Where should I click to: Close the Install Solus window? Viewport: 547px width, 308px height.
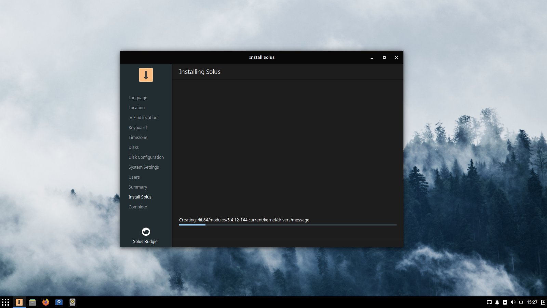397,57
